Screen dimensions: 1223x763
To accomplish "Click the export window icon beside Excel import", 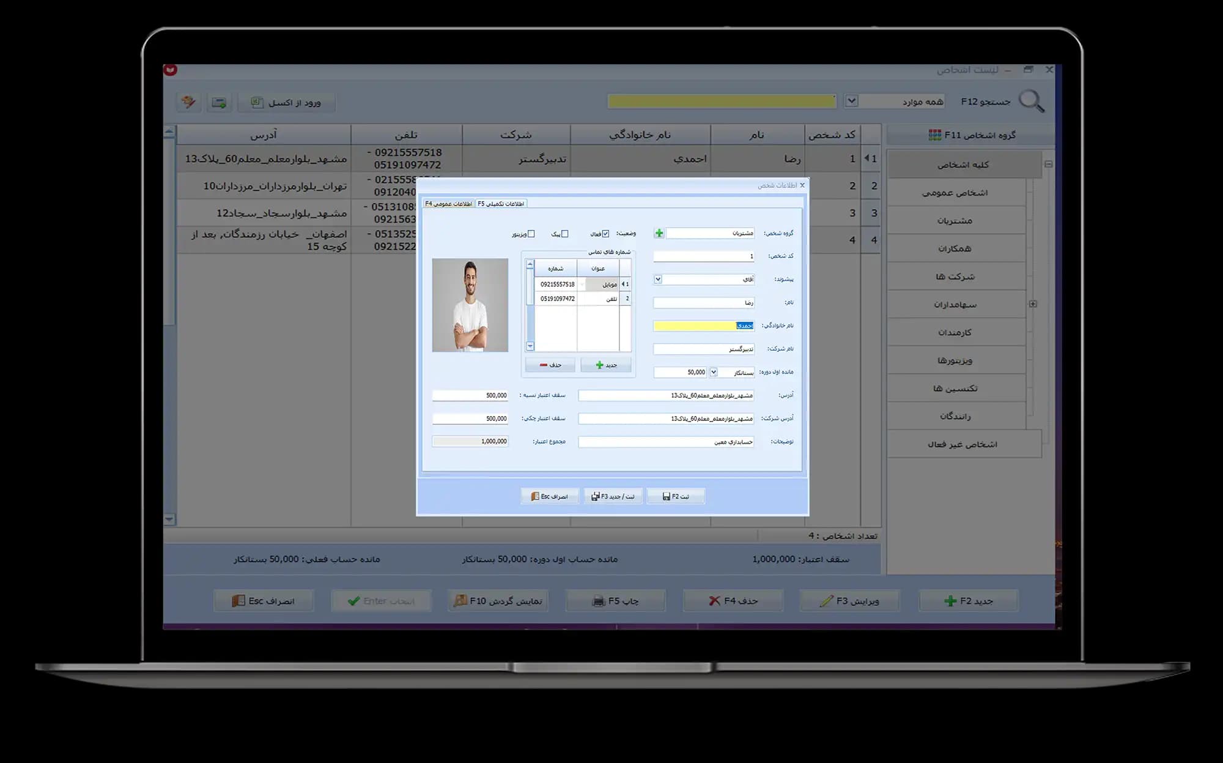I will tap(219, 102).
